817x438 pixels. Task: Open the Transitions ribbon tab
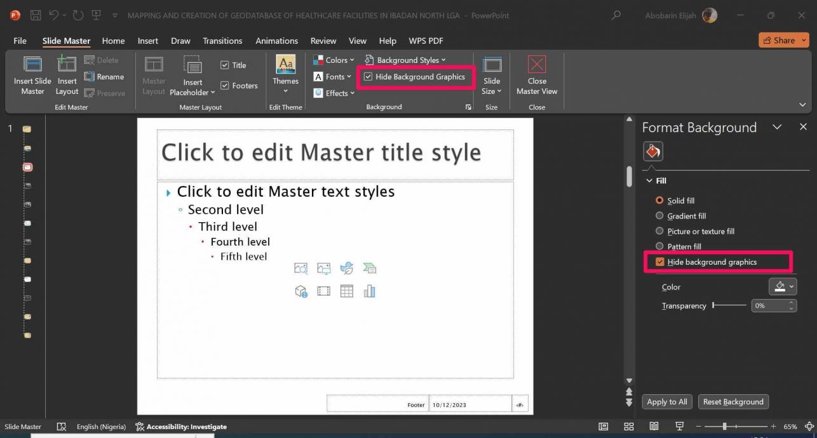(222, 41)
